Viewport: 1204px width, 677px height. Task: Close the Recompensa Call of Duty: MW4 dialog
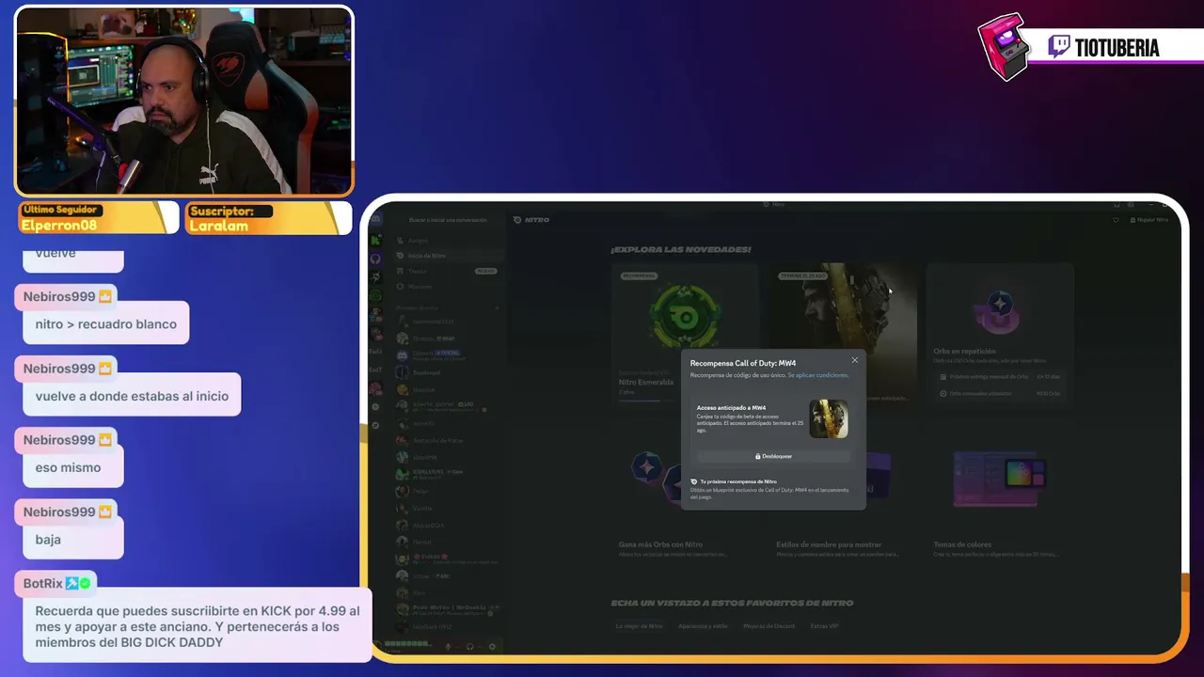tap(854, 360)
